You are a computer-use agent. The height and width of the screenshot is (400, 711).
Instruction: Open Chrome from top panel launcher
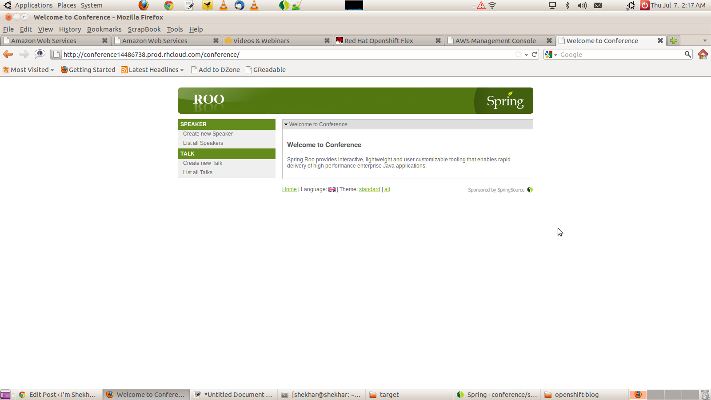(169, 5)
